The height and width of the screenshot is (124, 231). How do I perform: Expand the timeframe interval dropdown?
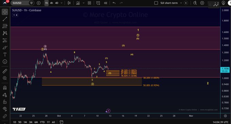(61, 3)
